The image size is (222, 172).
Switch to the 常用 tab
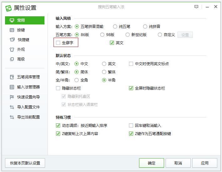25,20
